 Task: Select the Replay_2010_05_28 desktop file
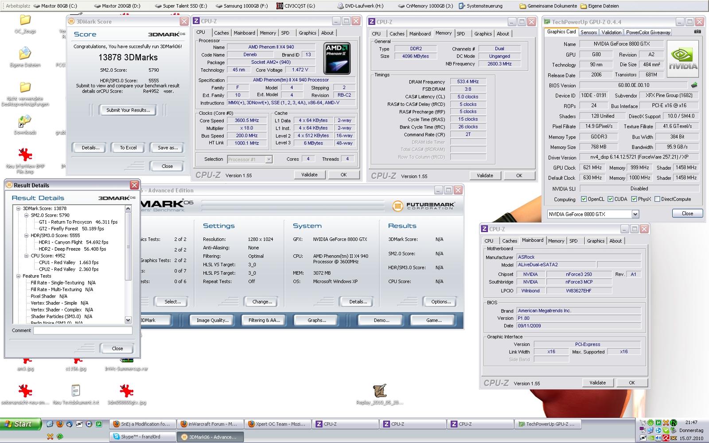click(x=380, y=394)
